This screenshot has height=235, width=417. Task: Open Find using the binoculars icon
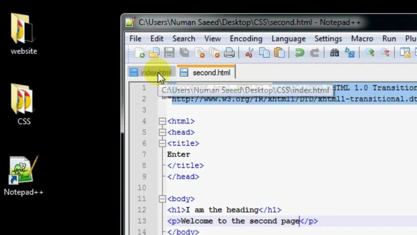[335, 53]
